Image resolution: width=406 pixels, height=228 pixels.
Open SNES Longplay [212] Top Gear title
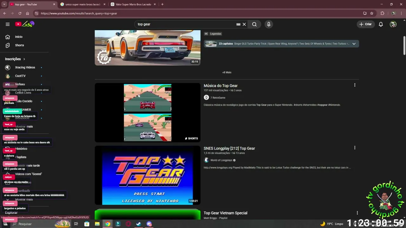[229, 148]
